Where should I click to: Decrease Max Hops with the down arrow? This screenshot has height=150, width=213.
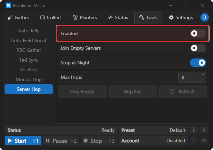click(x=203, y=80)
